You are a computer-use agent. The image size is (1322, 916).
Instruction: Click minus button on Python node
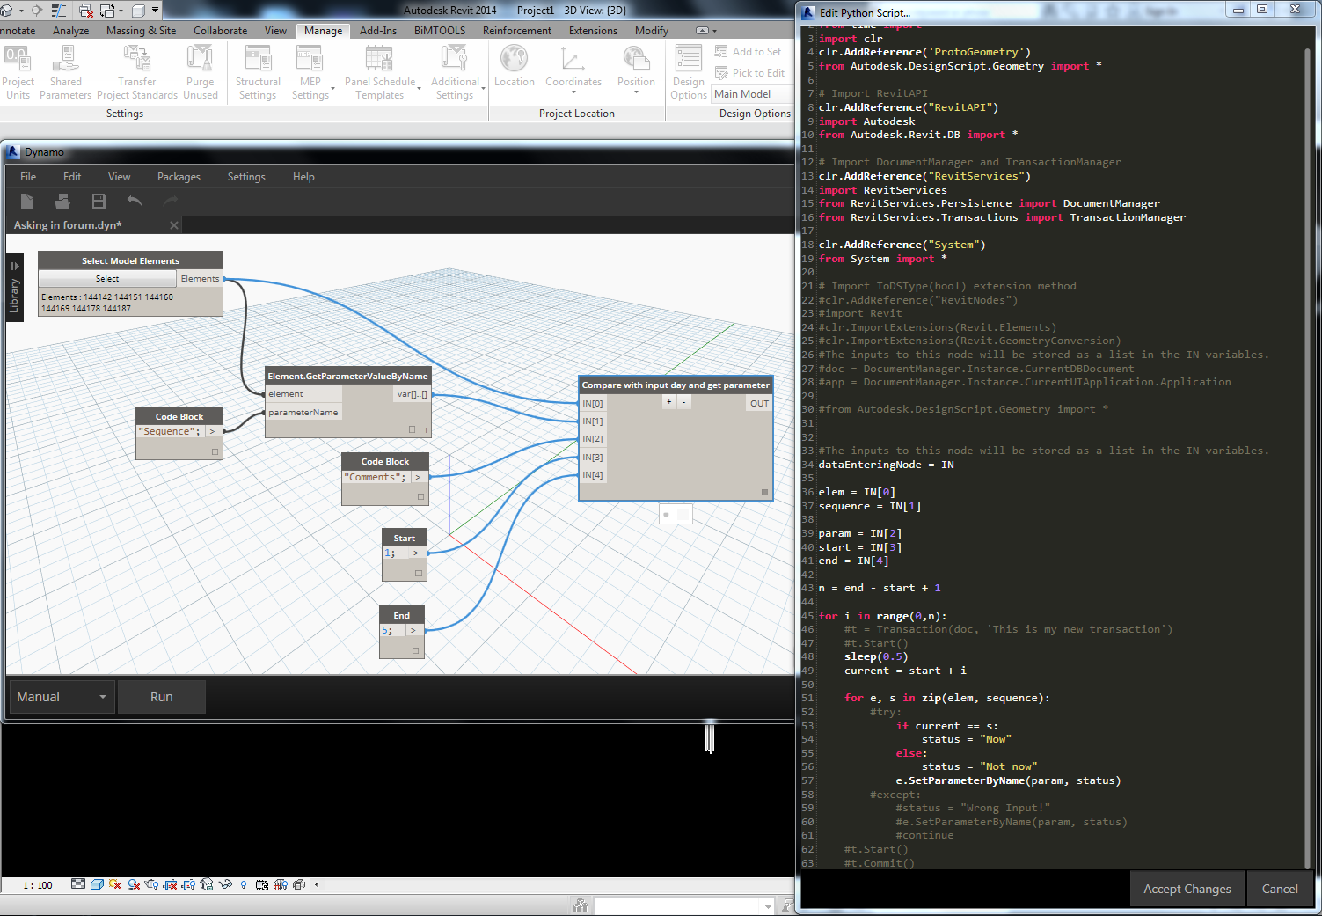pyautogui.click(x=684, y=401)
